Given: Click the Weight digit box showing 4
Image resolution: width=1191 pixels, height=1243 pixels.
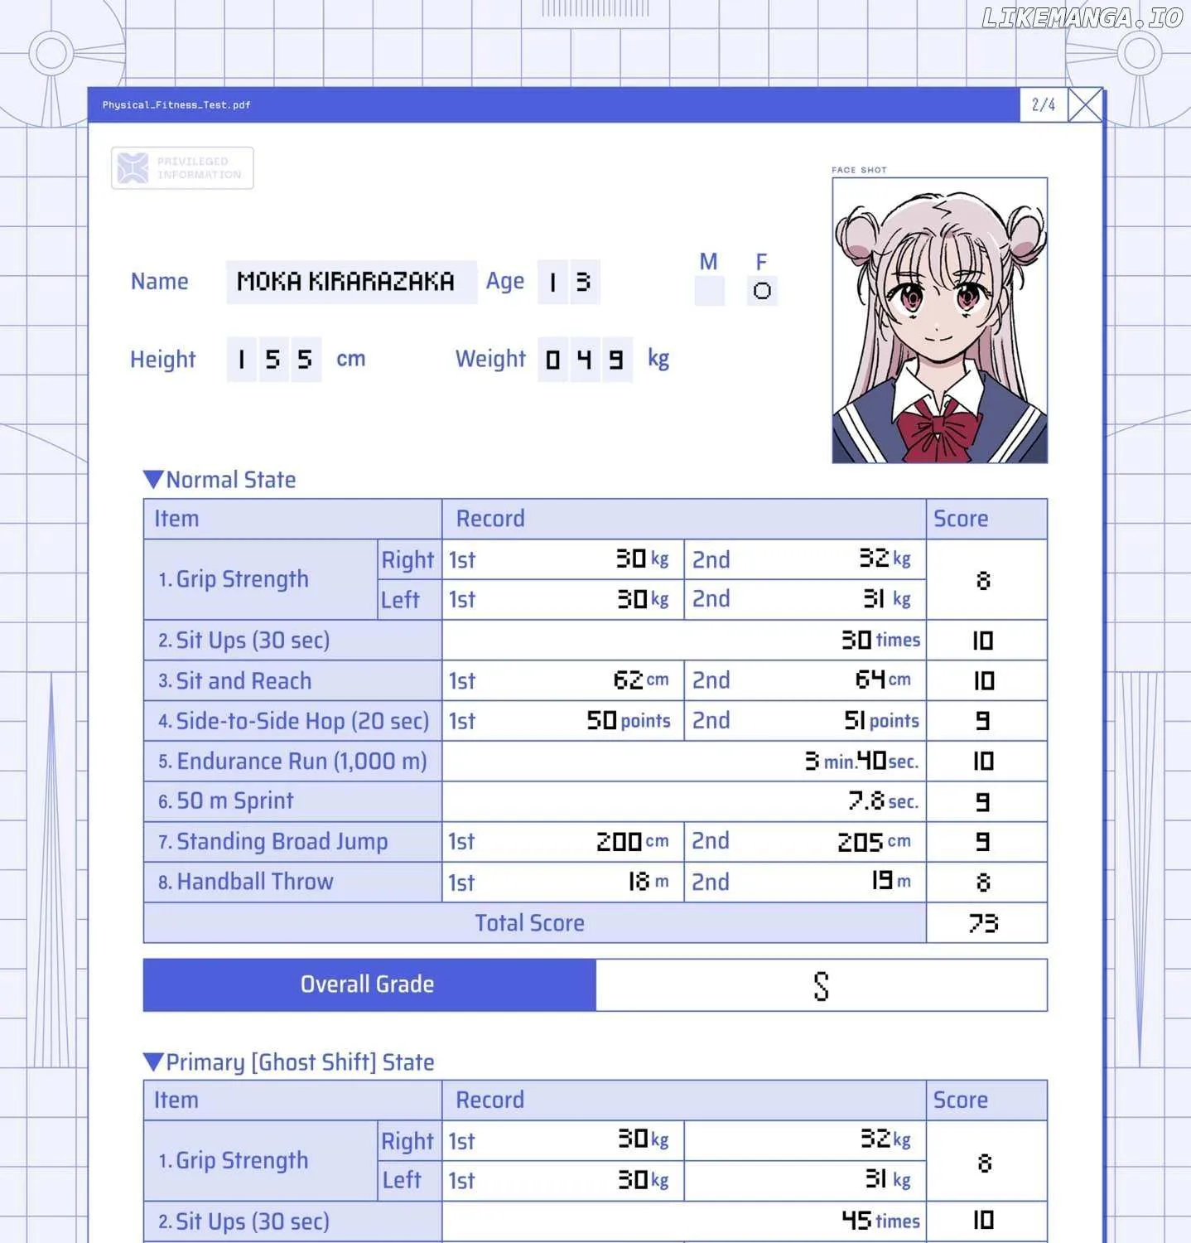Looking at the screenshot, I should (585, 360).
